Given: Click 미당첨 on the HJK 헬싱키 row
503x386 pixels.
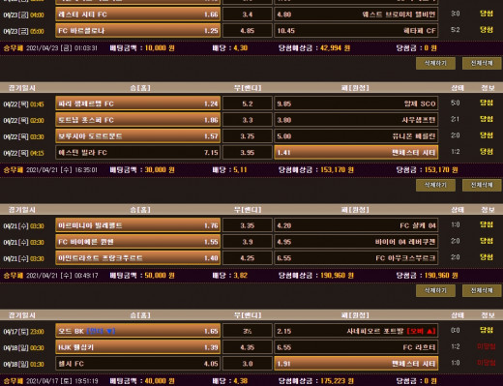Looking at the screenshot, I should [487, 346].
